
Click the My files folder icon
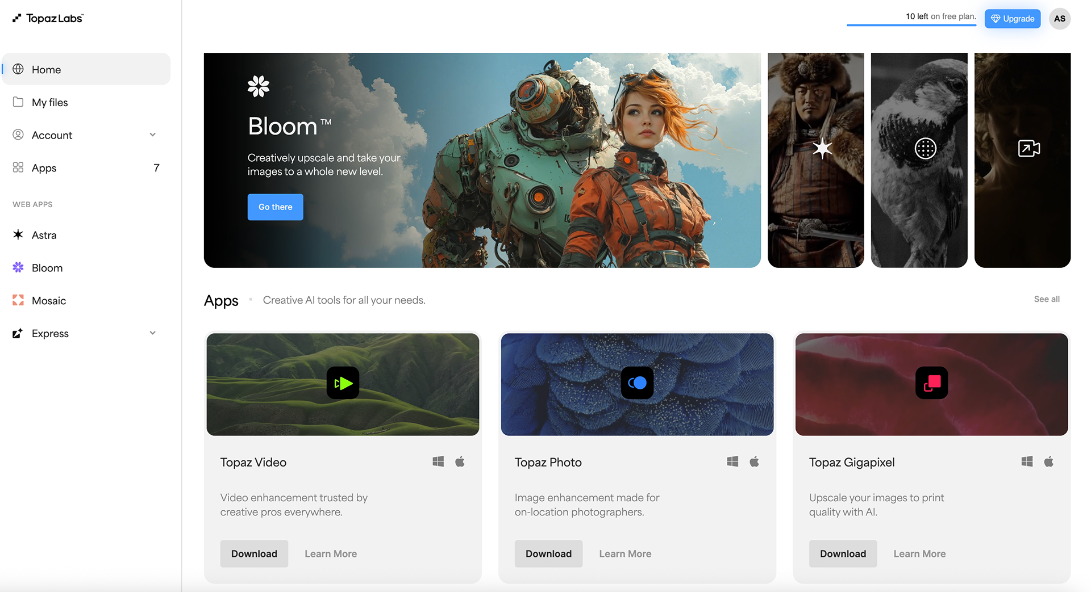click(18, 102)
